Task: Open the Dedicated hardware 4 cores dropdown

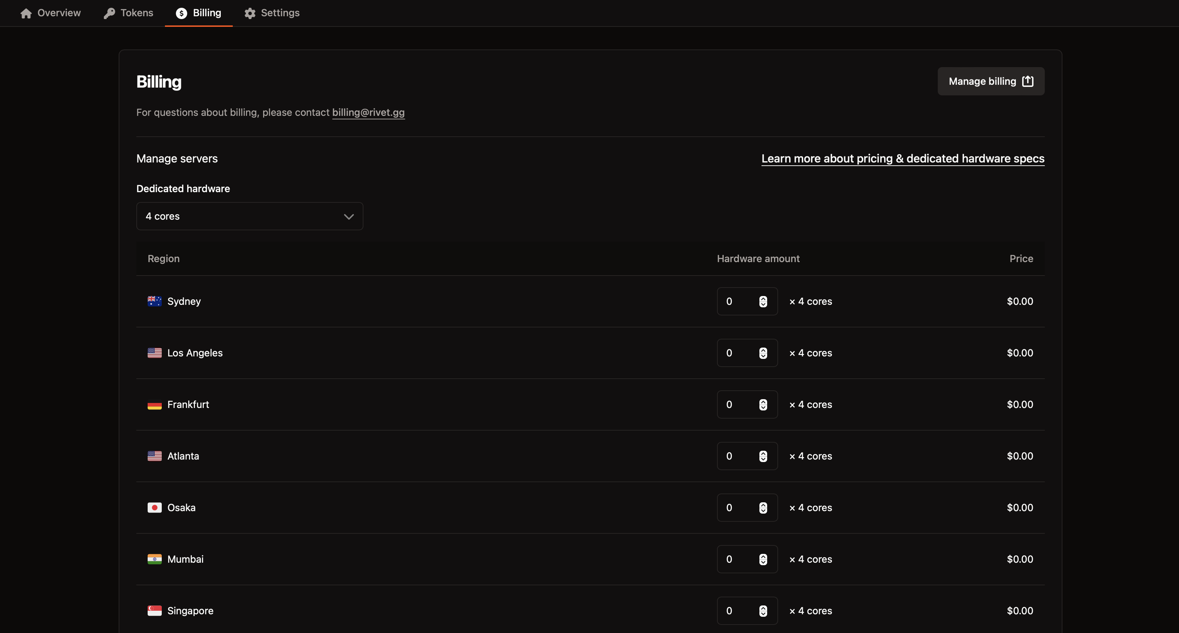Action: 249,216
